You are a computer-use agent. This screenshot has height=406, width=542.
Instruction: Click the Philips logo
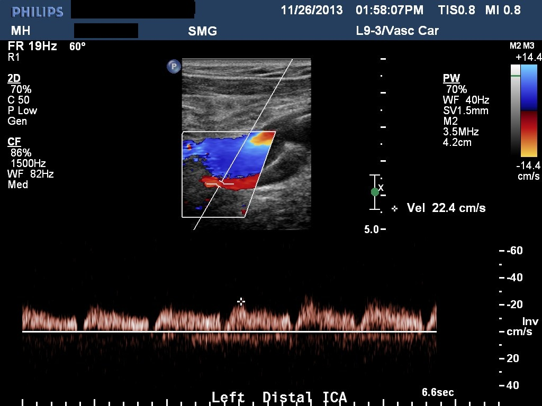coord(37,11)
